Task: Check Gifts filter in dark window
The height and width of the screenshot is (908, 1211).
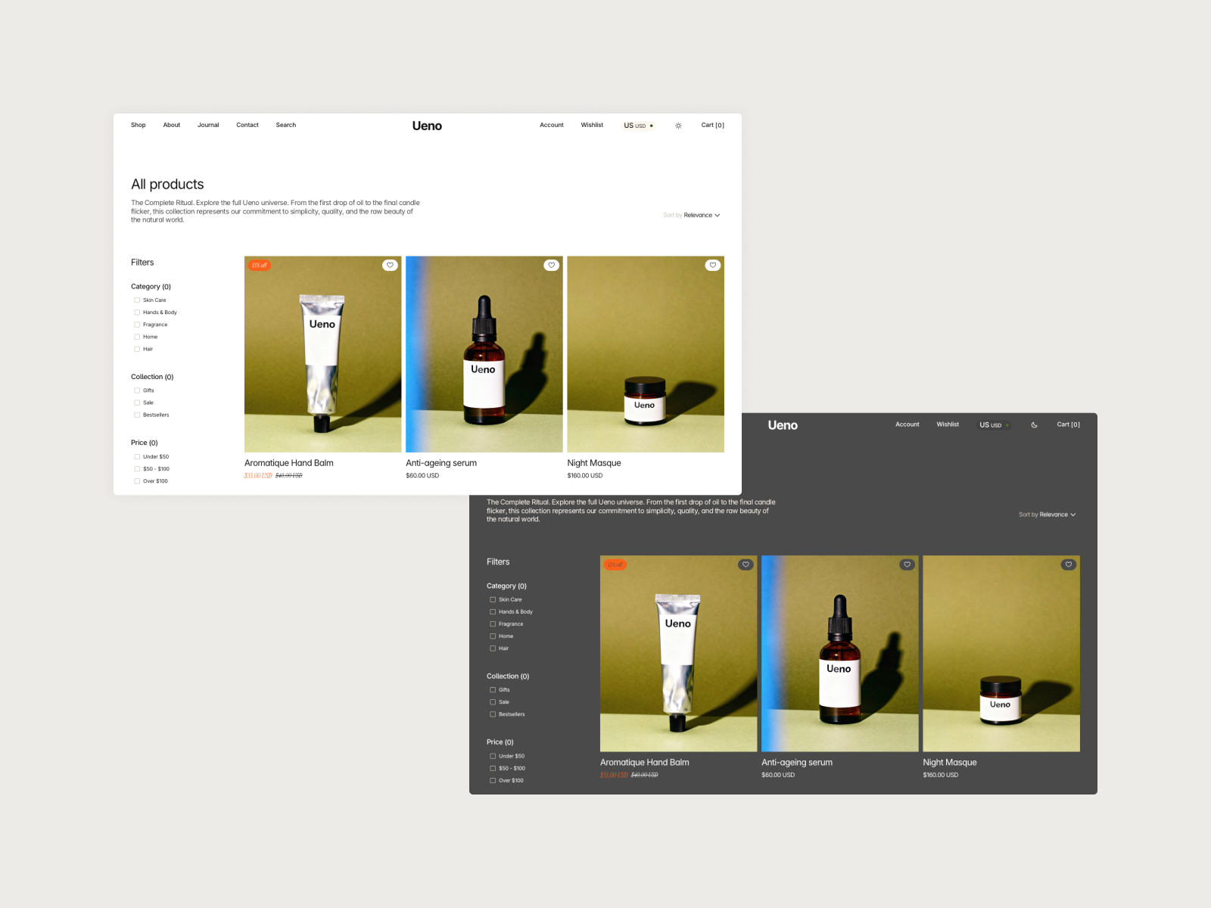Action: click(x=493, y=690)
